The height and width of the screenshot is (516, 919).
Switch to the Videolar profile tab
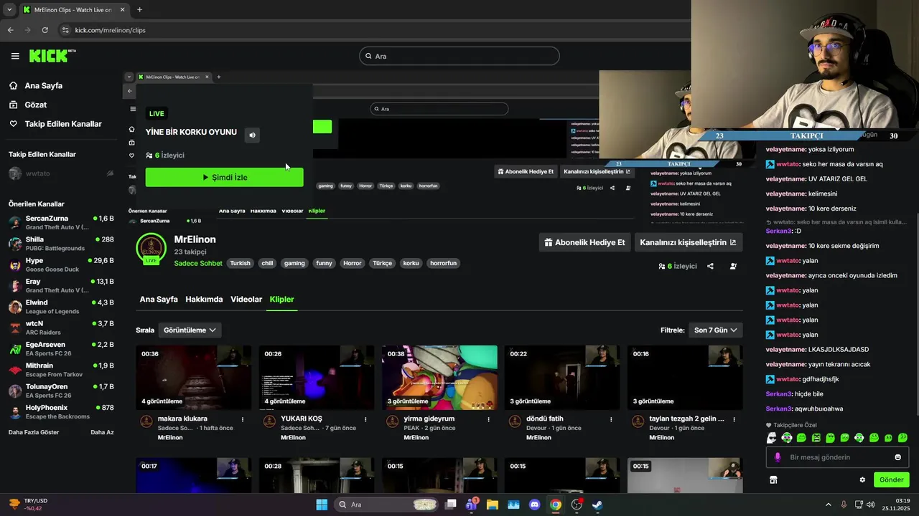pyautogui.click(x=246, y=300)
